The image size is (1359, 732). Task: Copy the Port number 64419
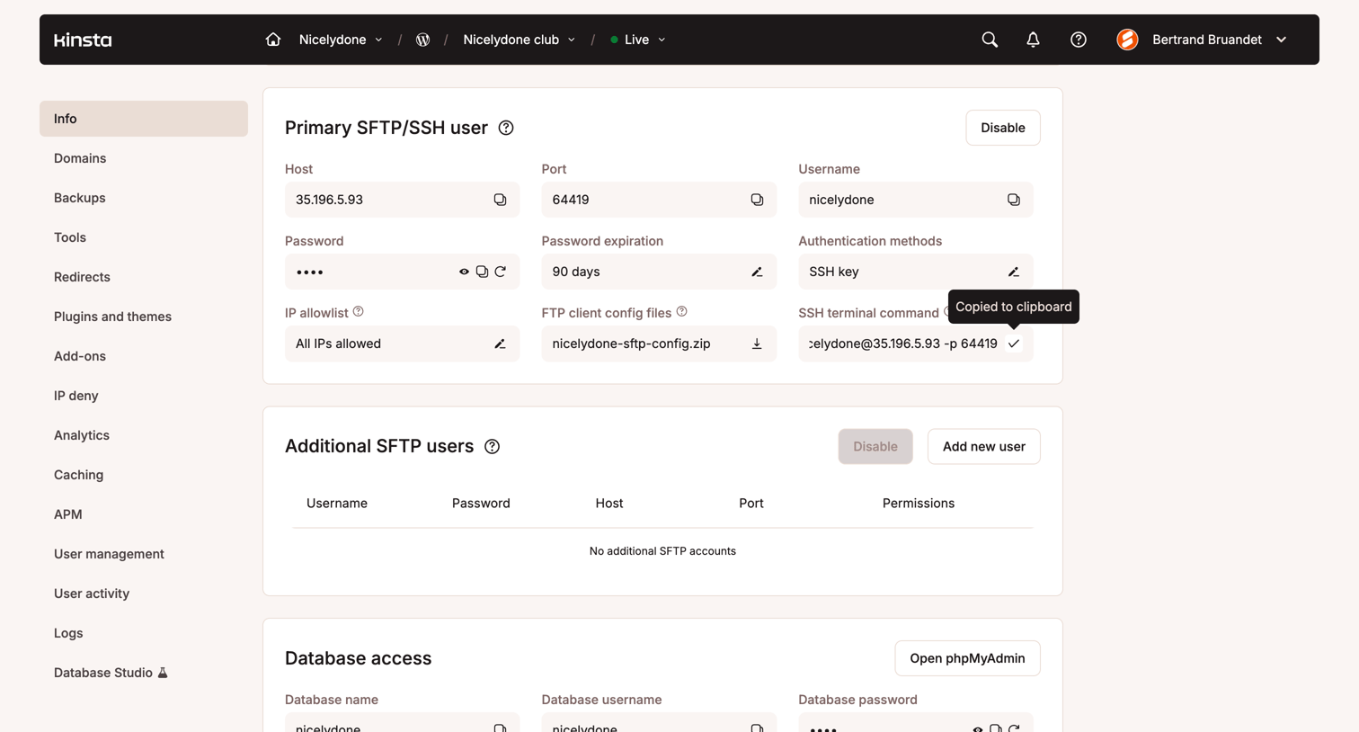click(757, 200)
